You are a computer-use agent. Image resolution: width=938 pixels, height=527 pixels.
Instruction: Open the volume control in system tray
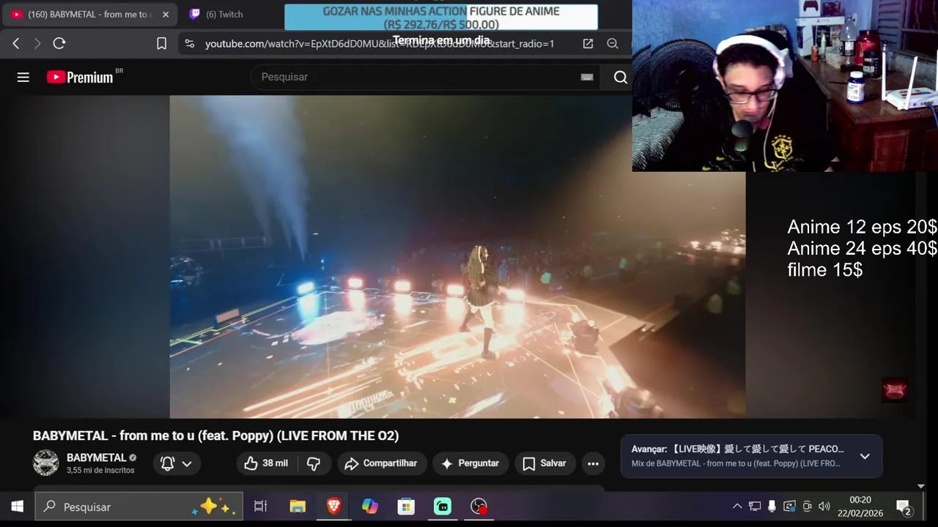coord(824,507)
